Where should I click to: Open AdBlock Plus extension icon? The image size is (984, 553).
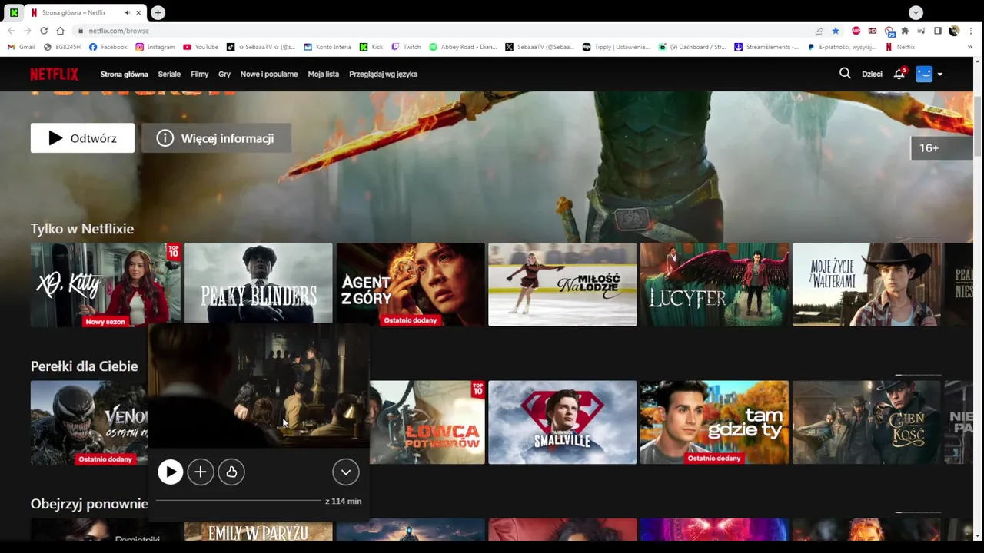(x=856, y=31)
